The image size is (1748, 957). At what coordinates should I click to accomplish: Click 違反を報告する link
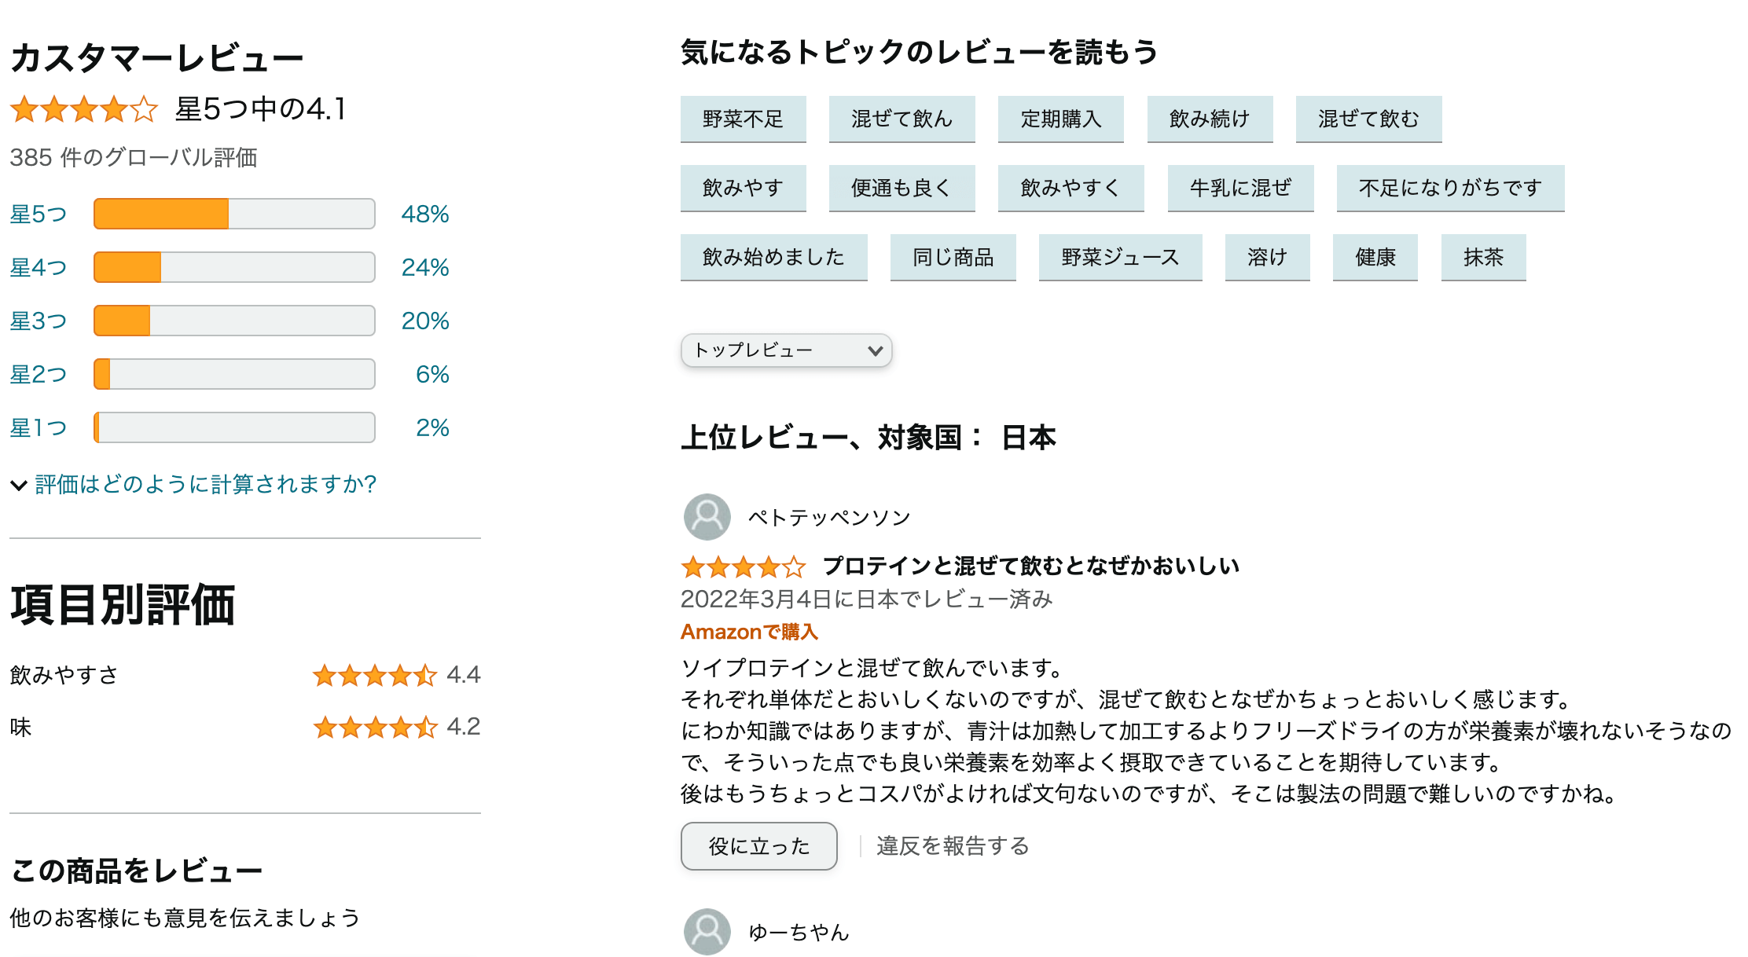click(x=953, y=846)
